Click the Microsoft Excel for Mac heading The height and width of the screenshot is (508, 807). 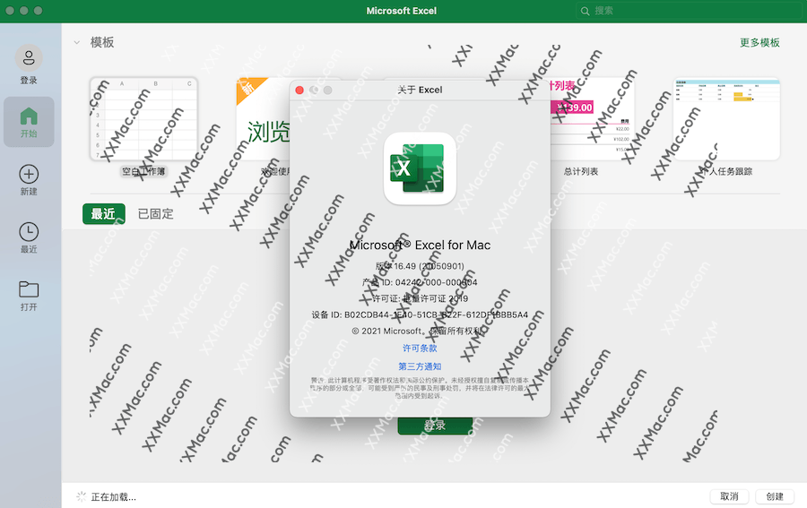(420, 245)
